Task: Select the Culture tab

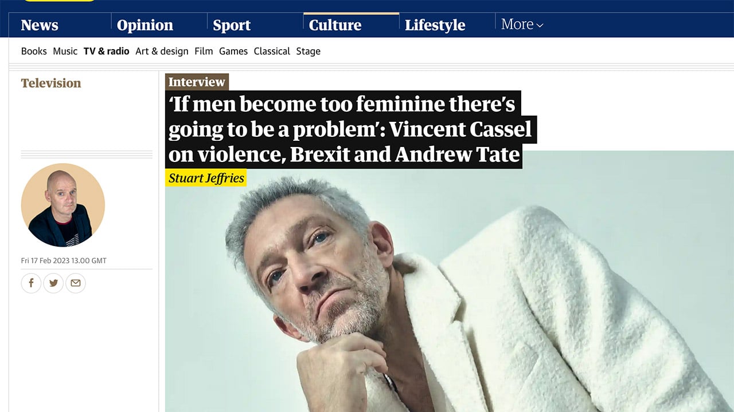Action: coord(335,25)
